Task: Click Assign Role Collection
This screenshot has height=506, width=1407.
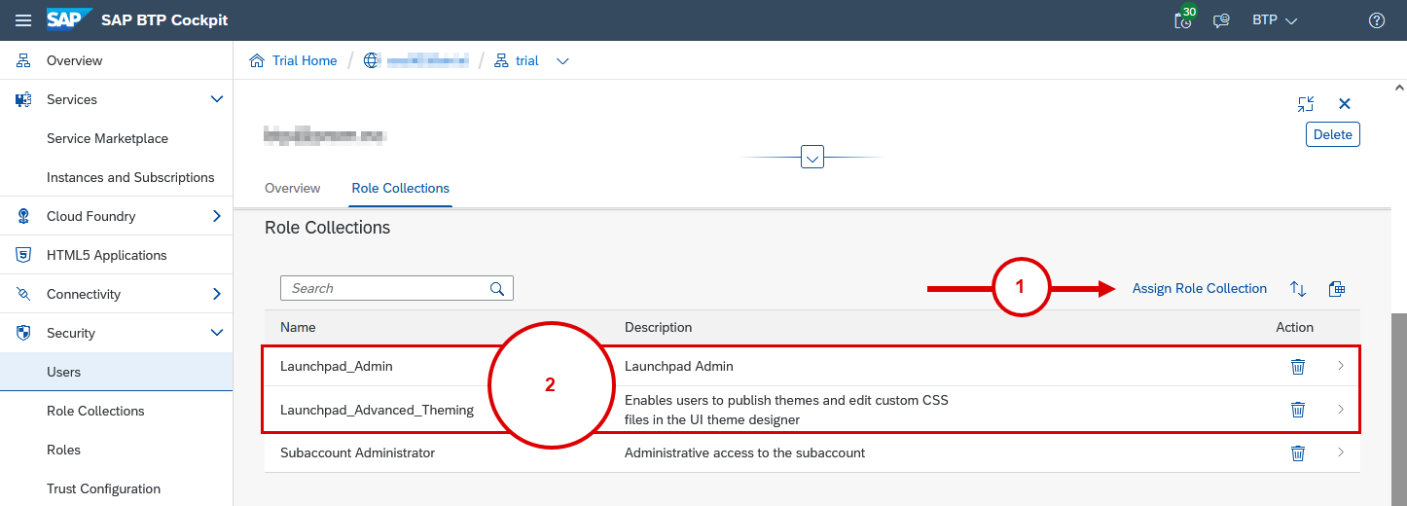Action: [x=1199, y=288]
